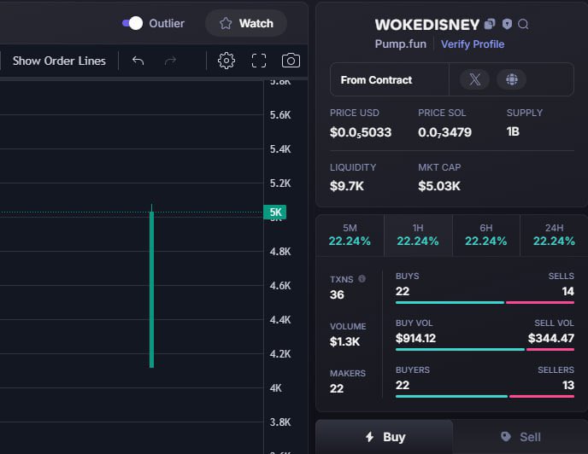Toggle the Outlier switch off
This screenshot has height=454, width=588.
coord(132,23)
